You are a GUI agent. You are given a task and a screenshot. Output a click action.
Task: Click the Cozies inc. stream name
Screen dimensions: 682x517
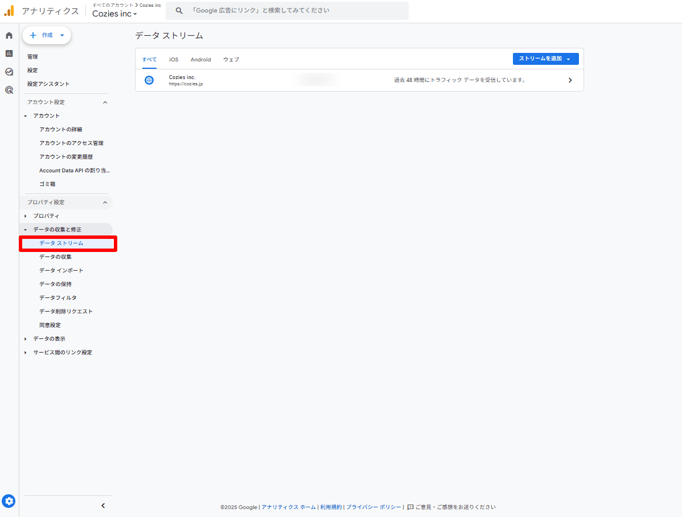click(x=182, y=77)
